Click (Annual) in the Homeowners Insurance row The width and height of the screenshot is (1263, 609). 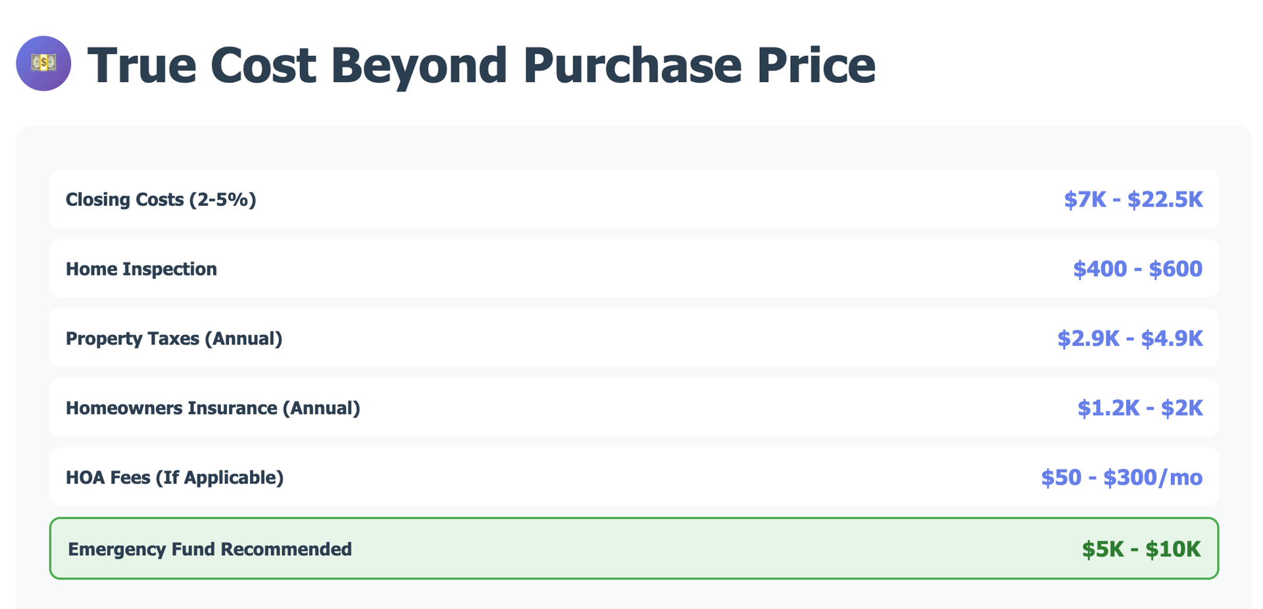pos(322,408)
